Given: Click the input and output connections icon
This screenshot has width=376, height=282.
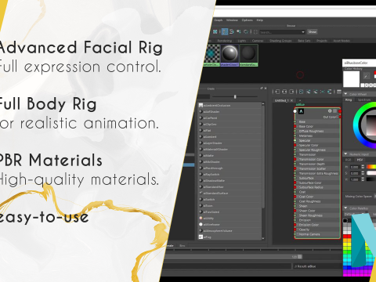Looking at the screenshot, I should click(x=284, y=92).
